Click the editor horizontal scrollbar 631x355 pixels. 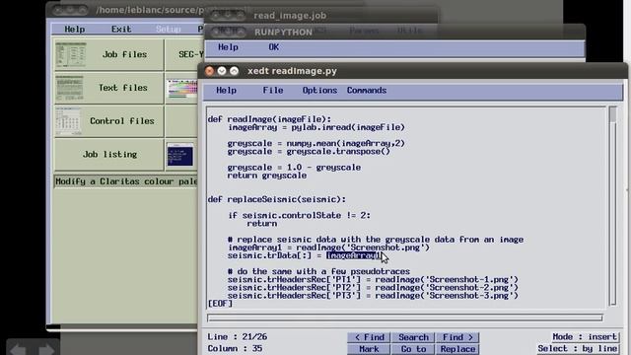[405, 318]
